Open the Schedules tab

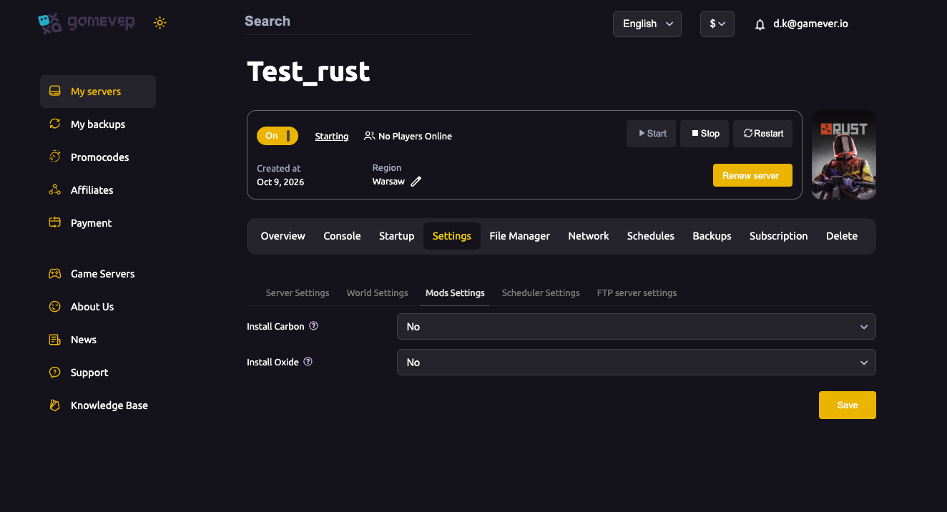pyautogui.click(x=651, y=236)
